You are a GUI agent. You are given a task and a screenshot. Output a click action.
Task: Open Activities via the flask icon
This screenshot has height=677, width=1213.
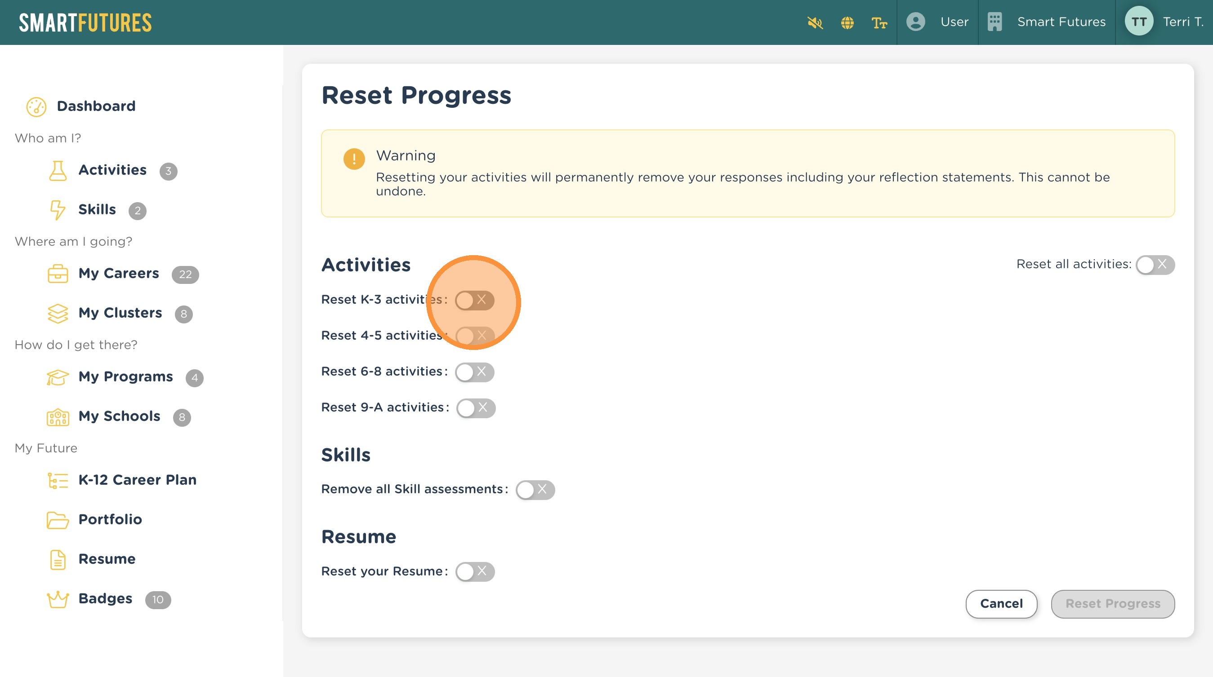point(58,170)
